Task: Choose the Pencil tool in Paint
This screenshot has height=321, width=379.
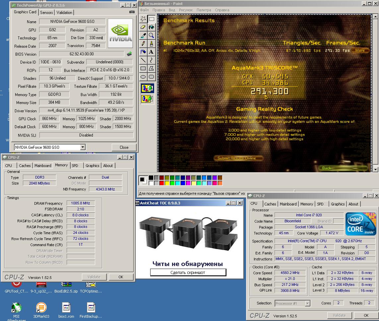Action: 143,44
